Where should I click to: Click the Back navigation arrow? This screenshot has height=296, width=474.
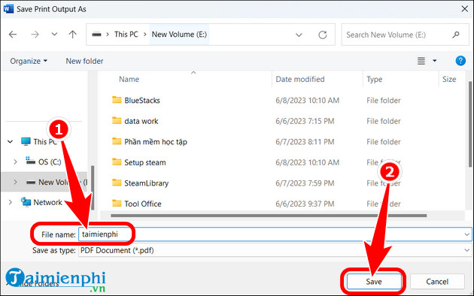tap(13, 35)
